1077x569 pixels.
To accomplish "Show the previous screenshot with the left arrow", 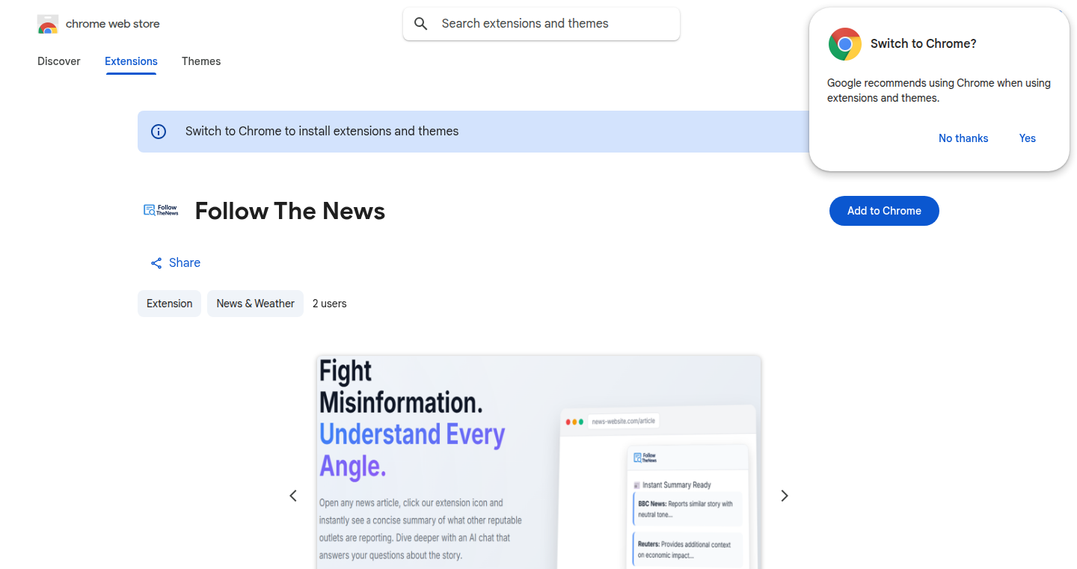I will pos(293,496).
